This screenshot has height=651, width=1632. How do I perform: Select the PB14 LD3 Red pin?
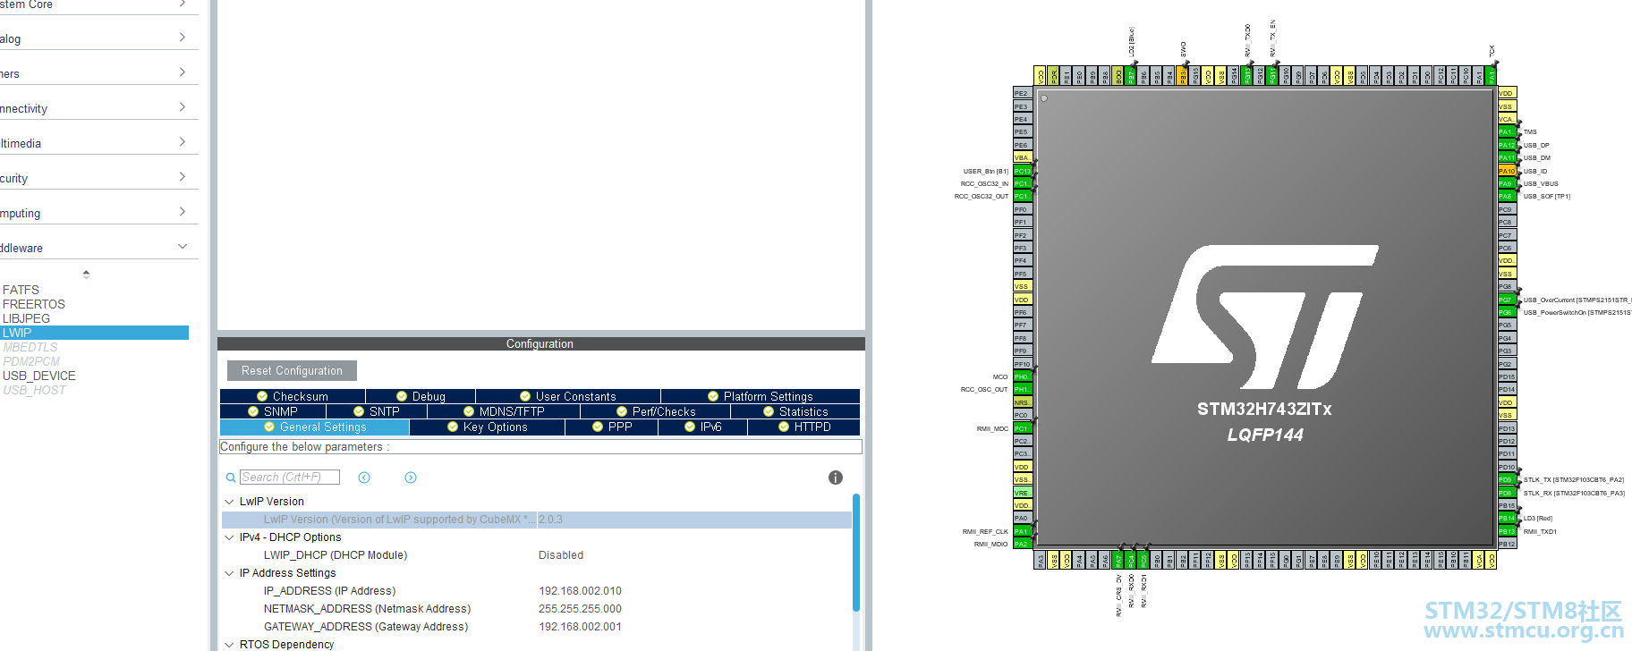click(1508, 518)
